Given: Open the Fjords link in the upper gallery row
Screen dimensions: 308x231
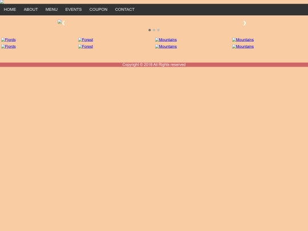Looking at the screenshot, I should (9, 40).
